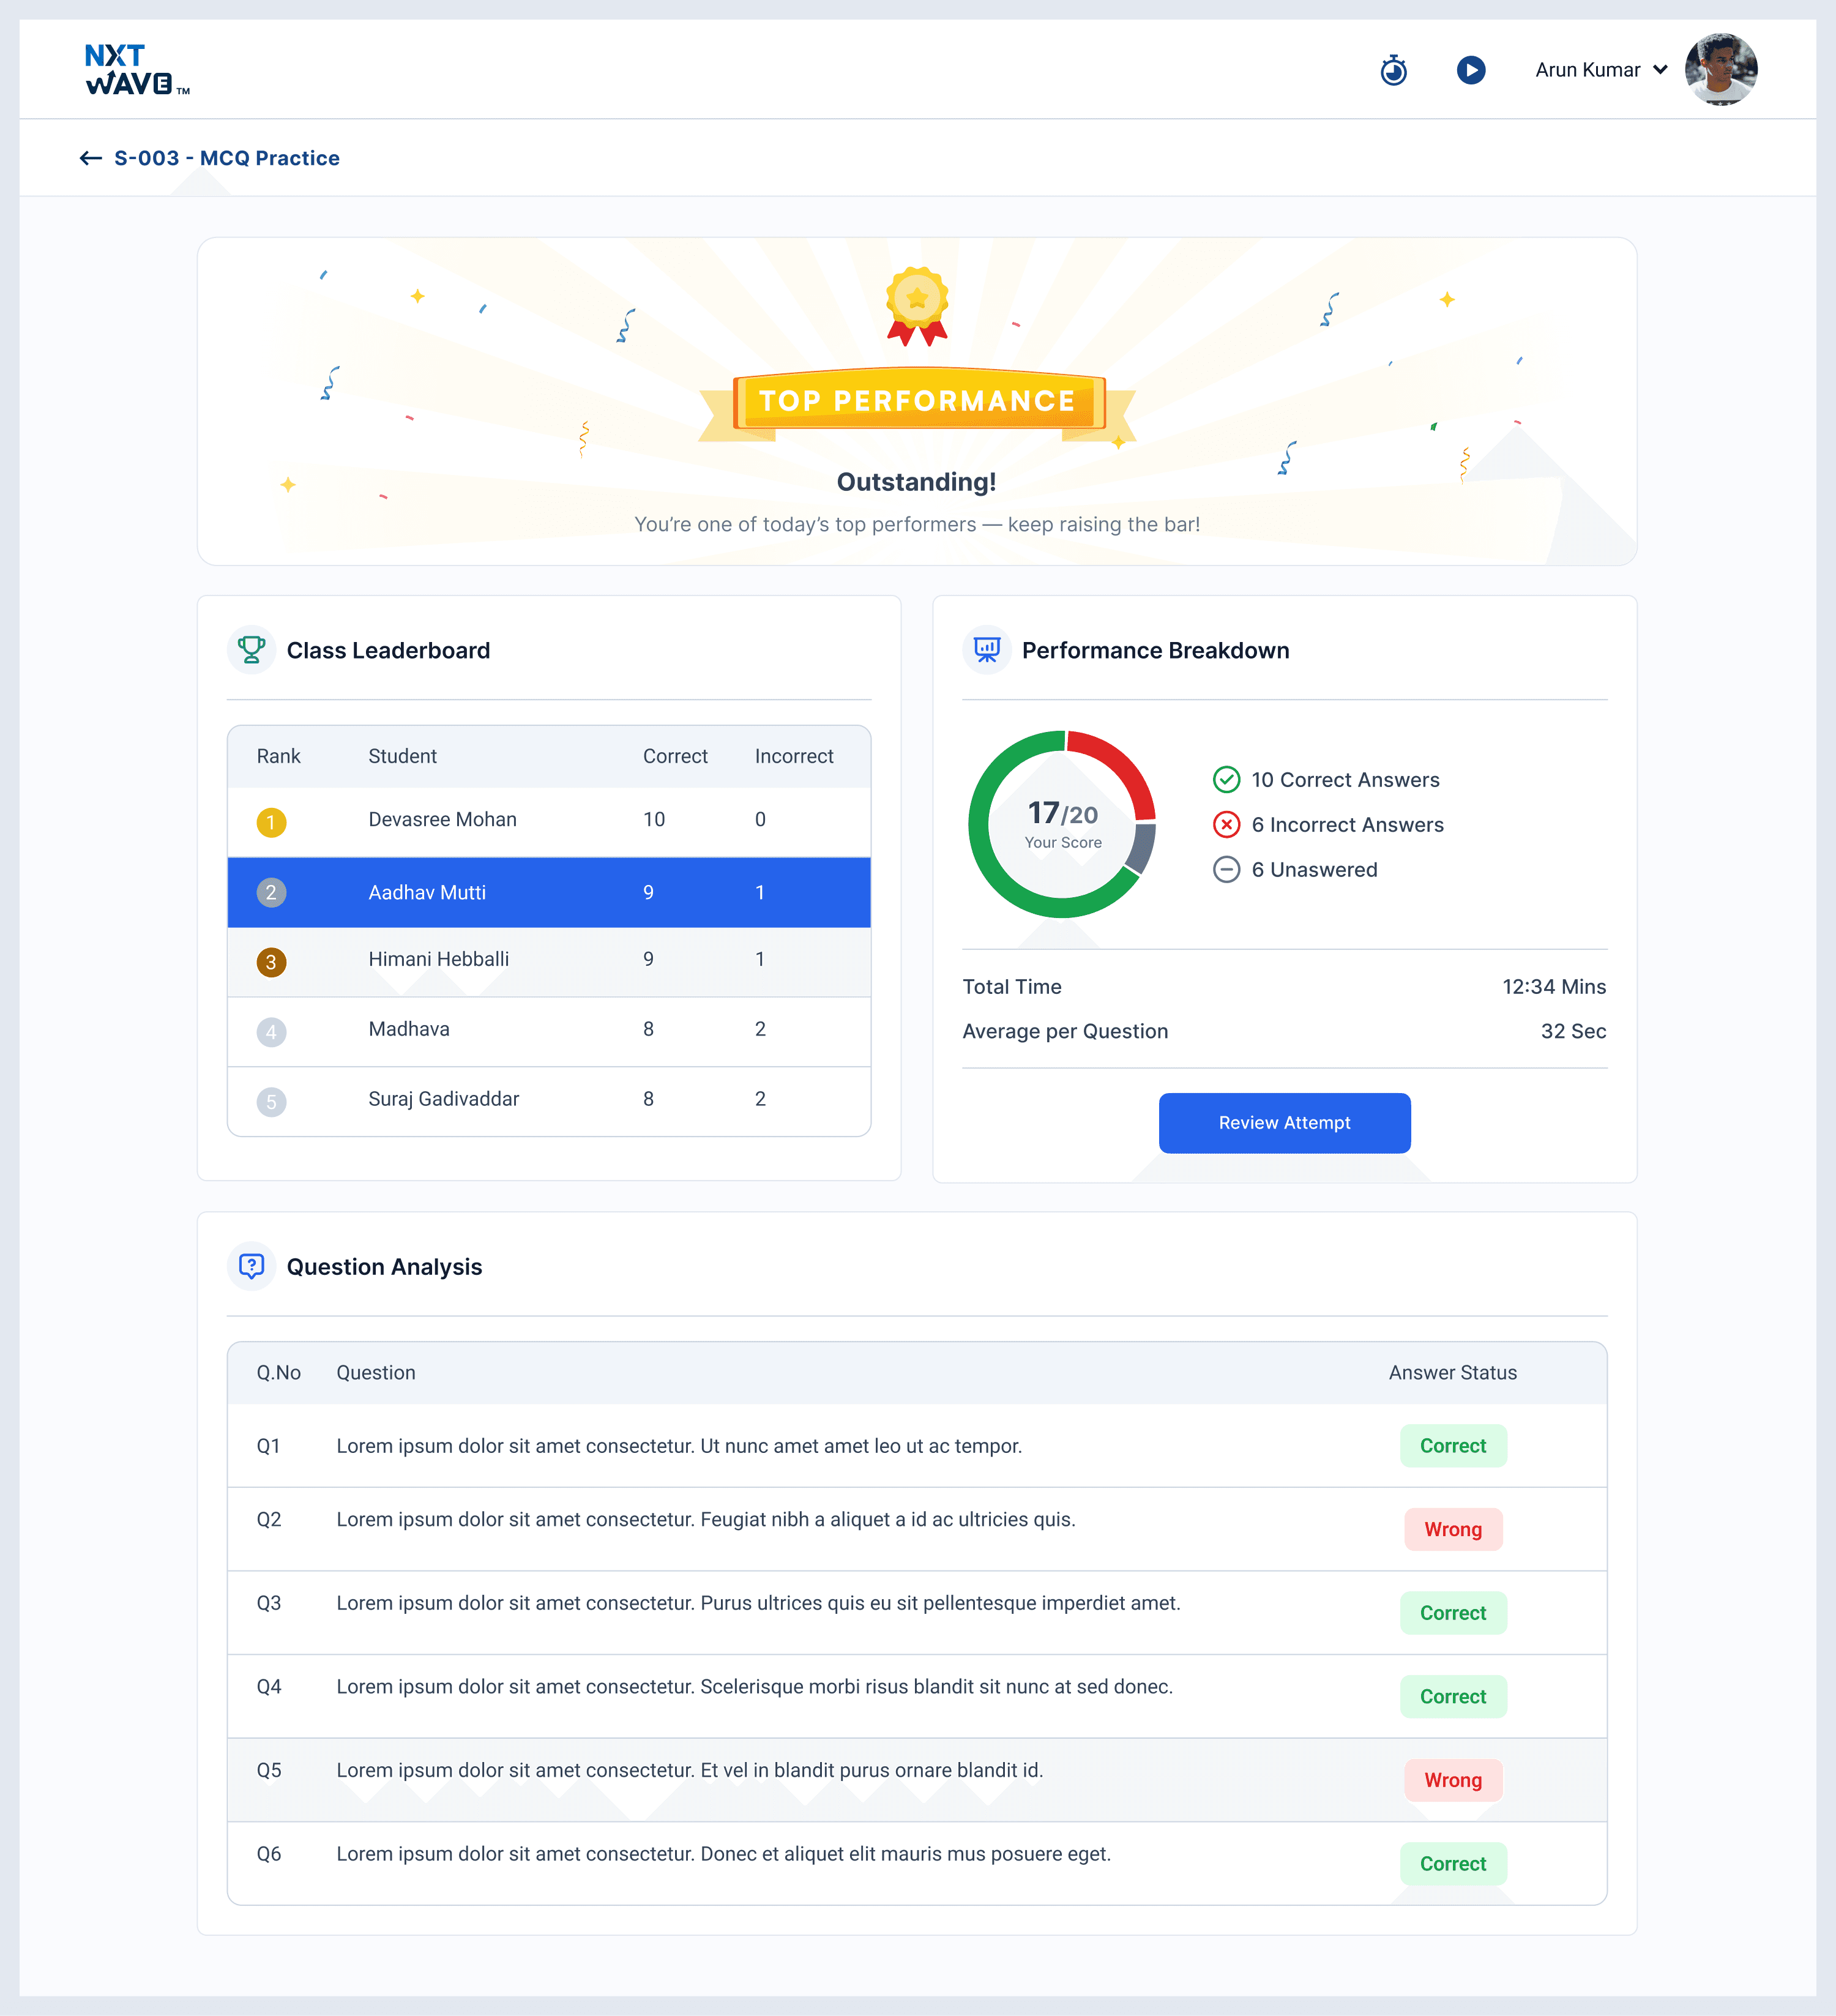Click rank 1 badge for Devasree Mohan
This screenshot has height=2016, width=1836.
(x=271, y=822)
